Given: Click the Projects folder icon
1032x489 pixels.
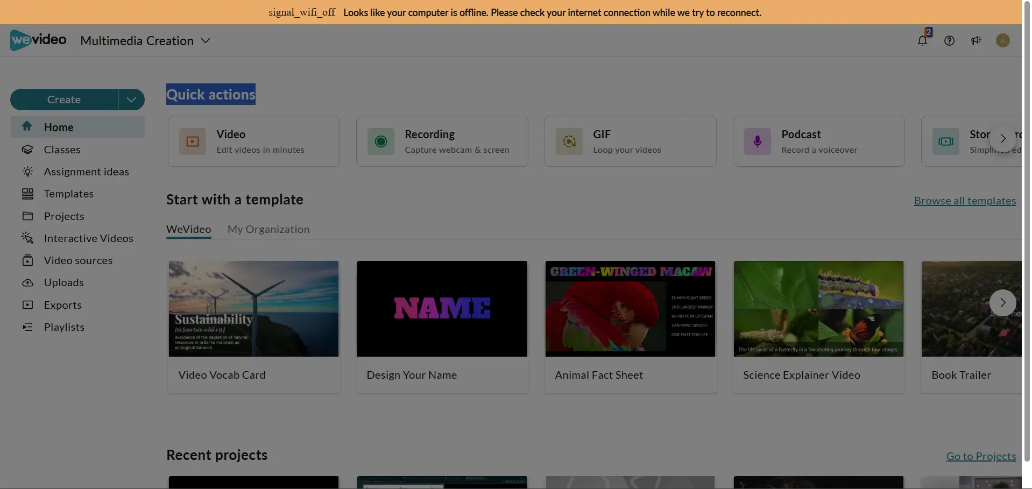Looking at the screenshot, I should pos(27,216).
